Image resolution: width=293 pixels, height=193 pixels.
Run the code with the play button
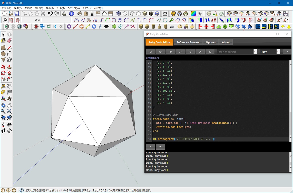point(151,147)
